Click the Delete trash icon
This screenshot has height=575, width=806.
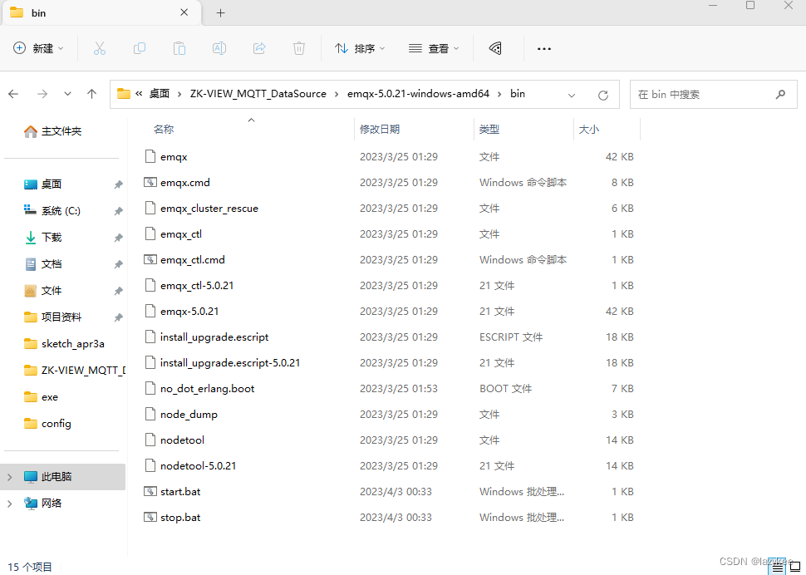(x=299, y=48)
